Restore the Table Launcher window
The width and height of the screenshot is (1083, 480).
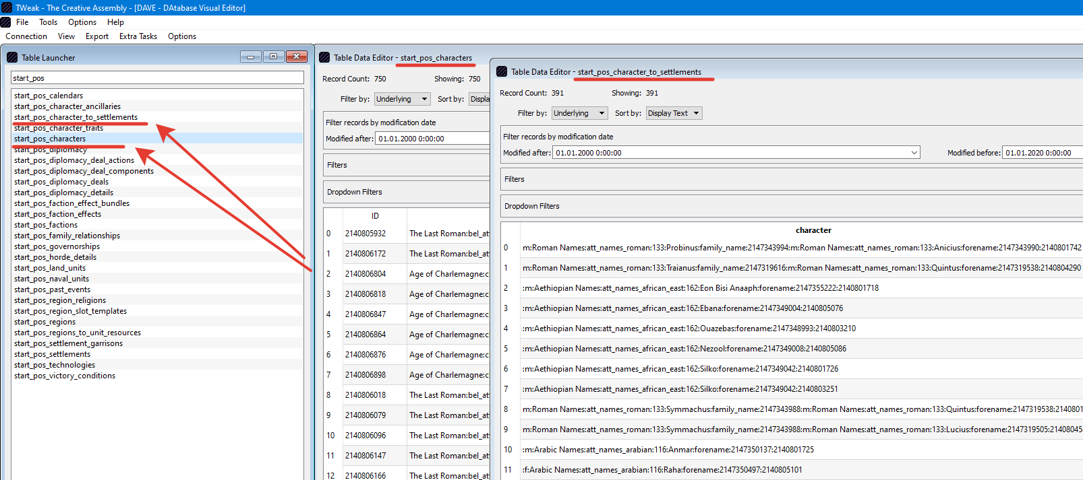coord(273,57)
